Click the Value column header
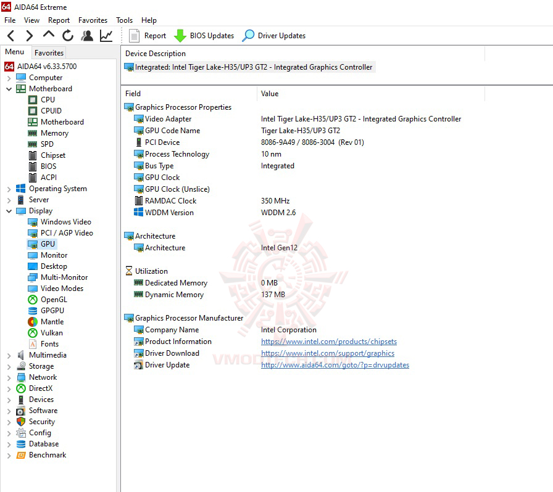 coord(371,94)
